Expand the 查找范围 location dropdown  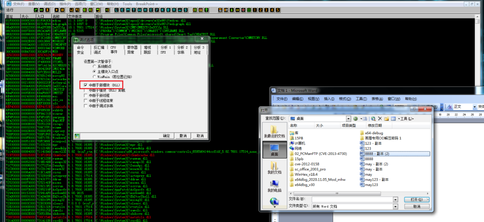(x=349, y=119)
